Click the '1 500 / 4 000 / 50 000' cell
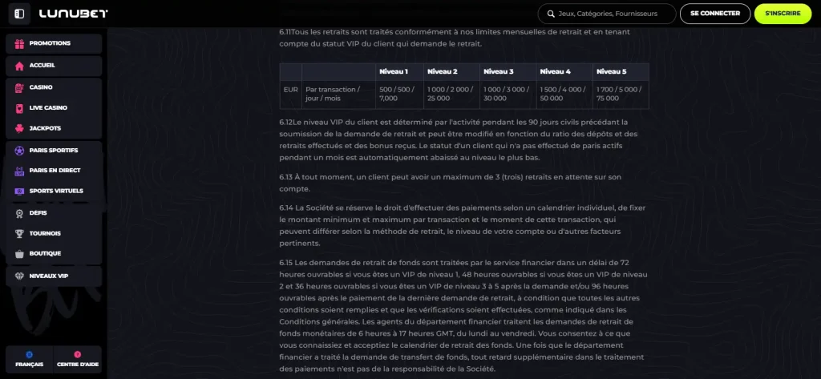821x379 pixels. pyautogui.click(x=564, y=95)
